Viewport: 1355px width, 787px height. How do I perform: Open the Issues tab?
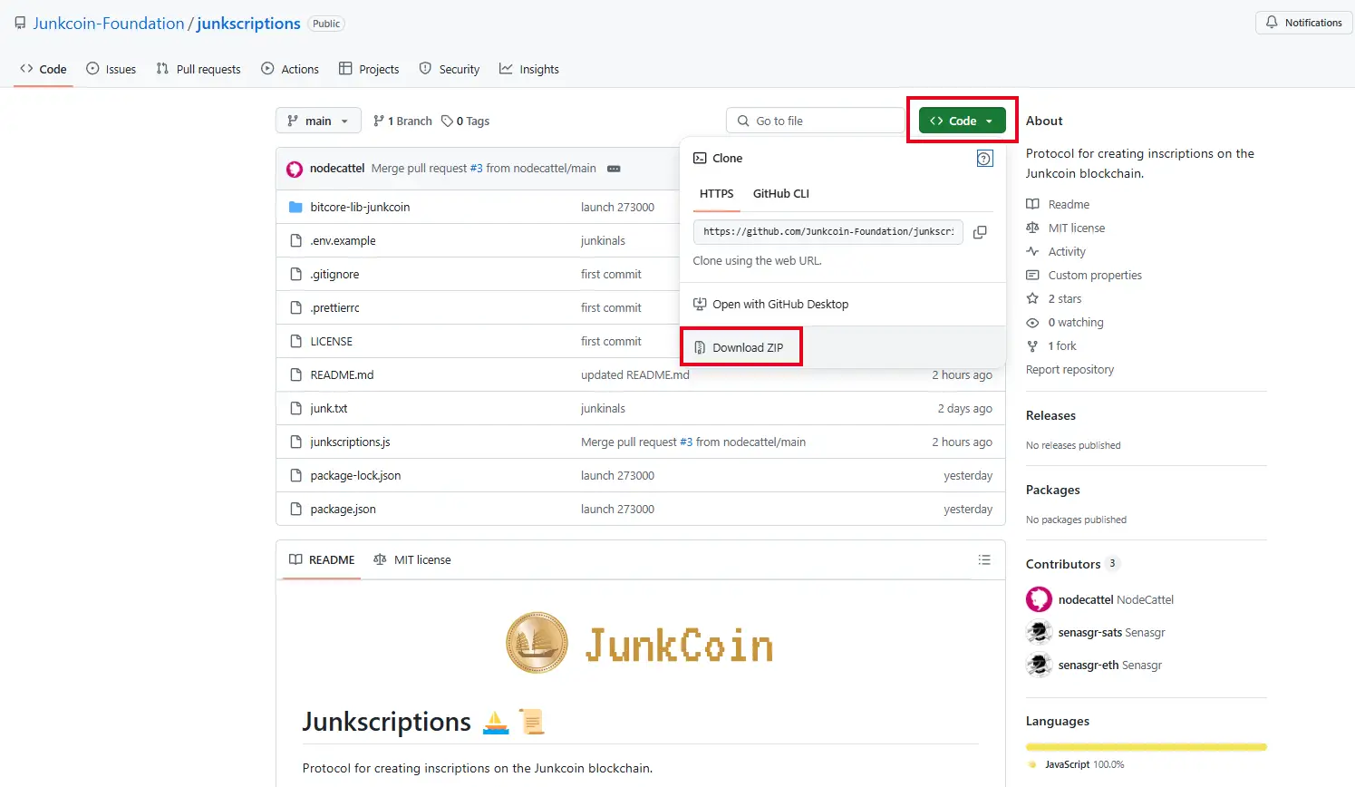coord(111,69)
